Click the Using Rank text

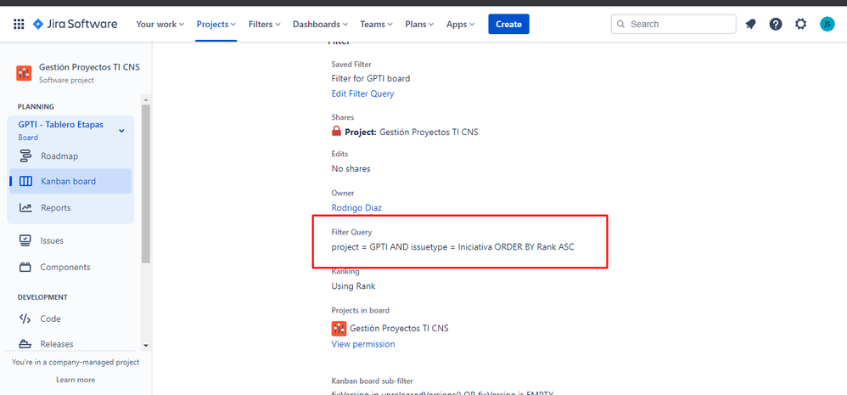[353, 286]
